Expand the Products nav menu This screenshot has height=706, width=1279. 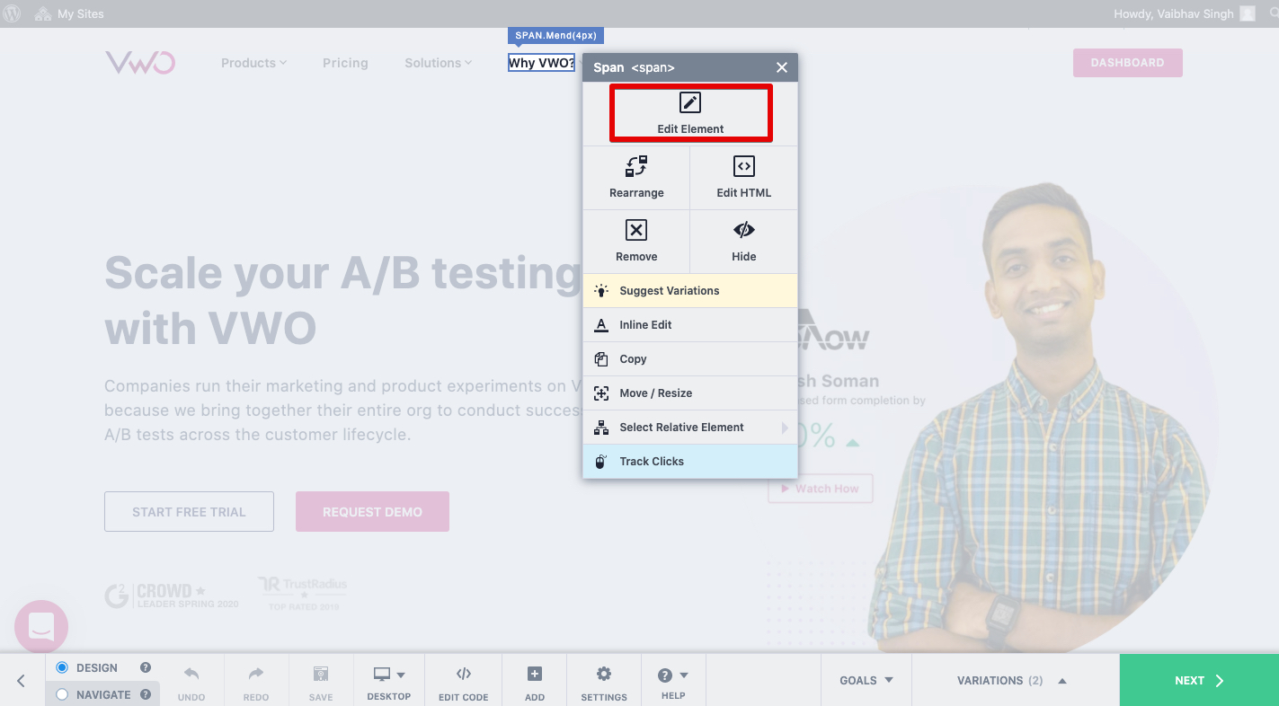click(x=253, y=63)
